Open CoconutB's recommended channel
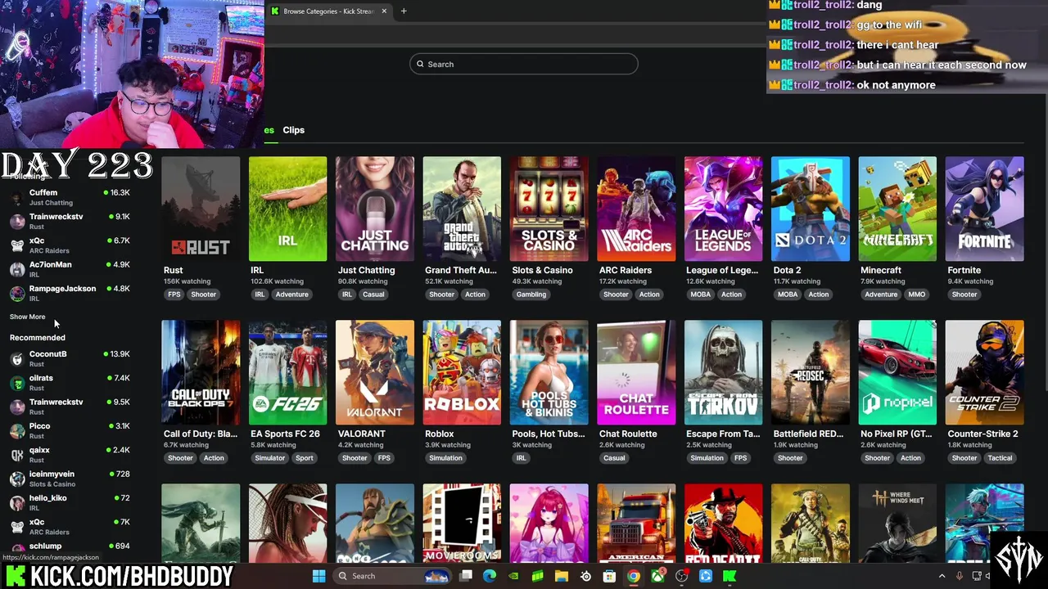Image resolution: width=1048 pixels, height=589 pixels. [70, 358]
